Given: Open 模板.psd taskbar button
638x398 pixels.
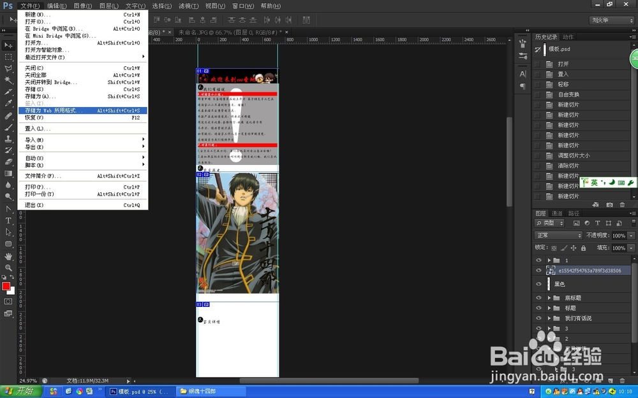Looking at the screenshot, I should [x=140, y=392].
